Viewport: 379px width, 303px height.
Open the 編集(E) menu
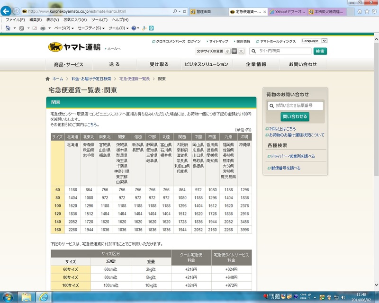pyautogui.click(x=36, y=20)
